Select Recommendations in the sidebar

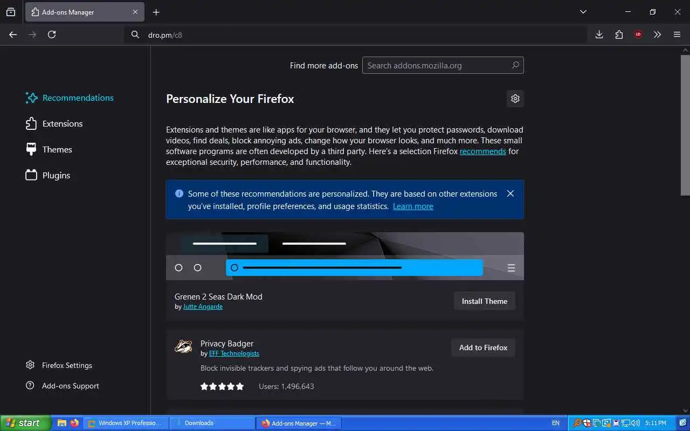(x=70, y=98)
